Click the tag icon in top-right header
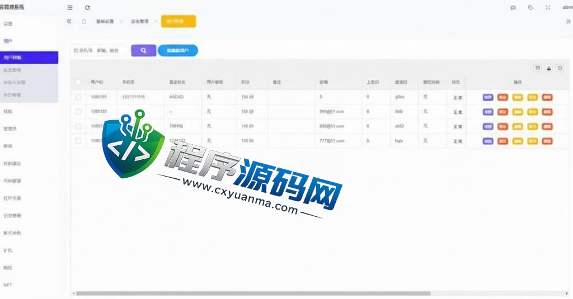The height and width of the screenshot is (299, 573). point(530,7)
